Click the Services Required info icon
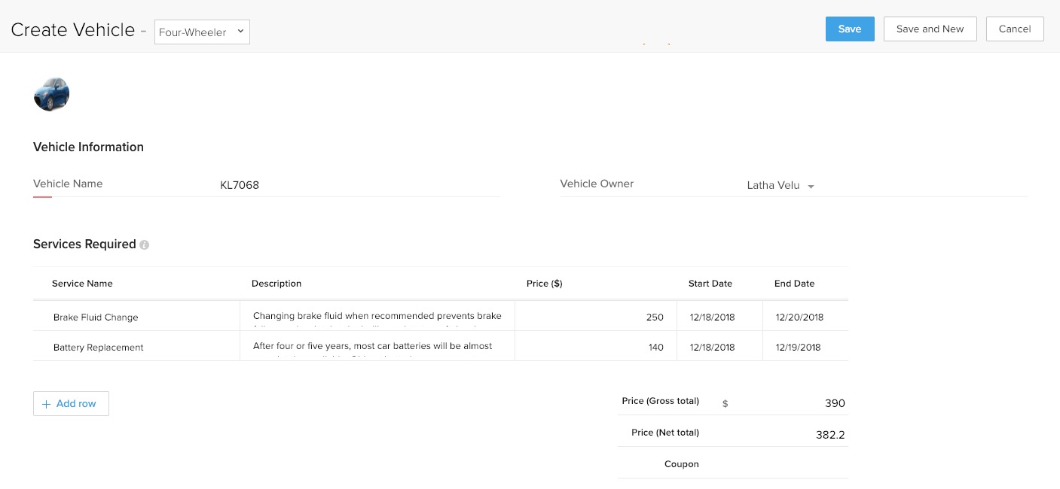The height and width of the screenshot is (489, 1060). click(x=145, y=244)
